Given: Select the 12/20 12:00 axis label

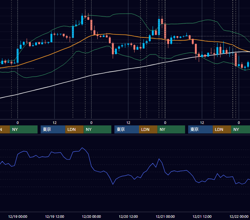Looking at the screenshot, I should click(x=128, y=216).
